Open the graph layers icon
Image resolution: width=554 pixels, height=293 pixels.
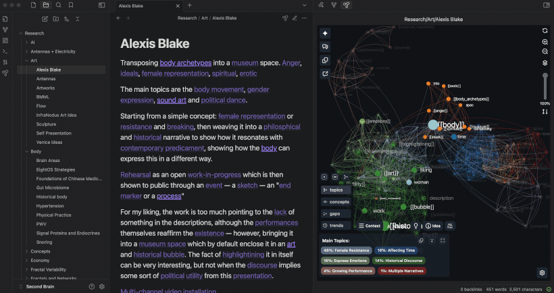[x=545, y=63]
